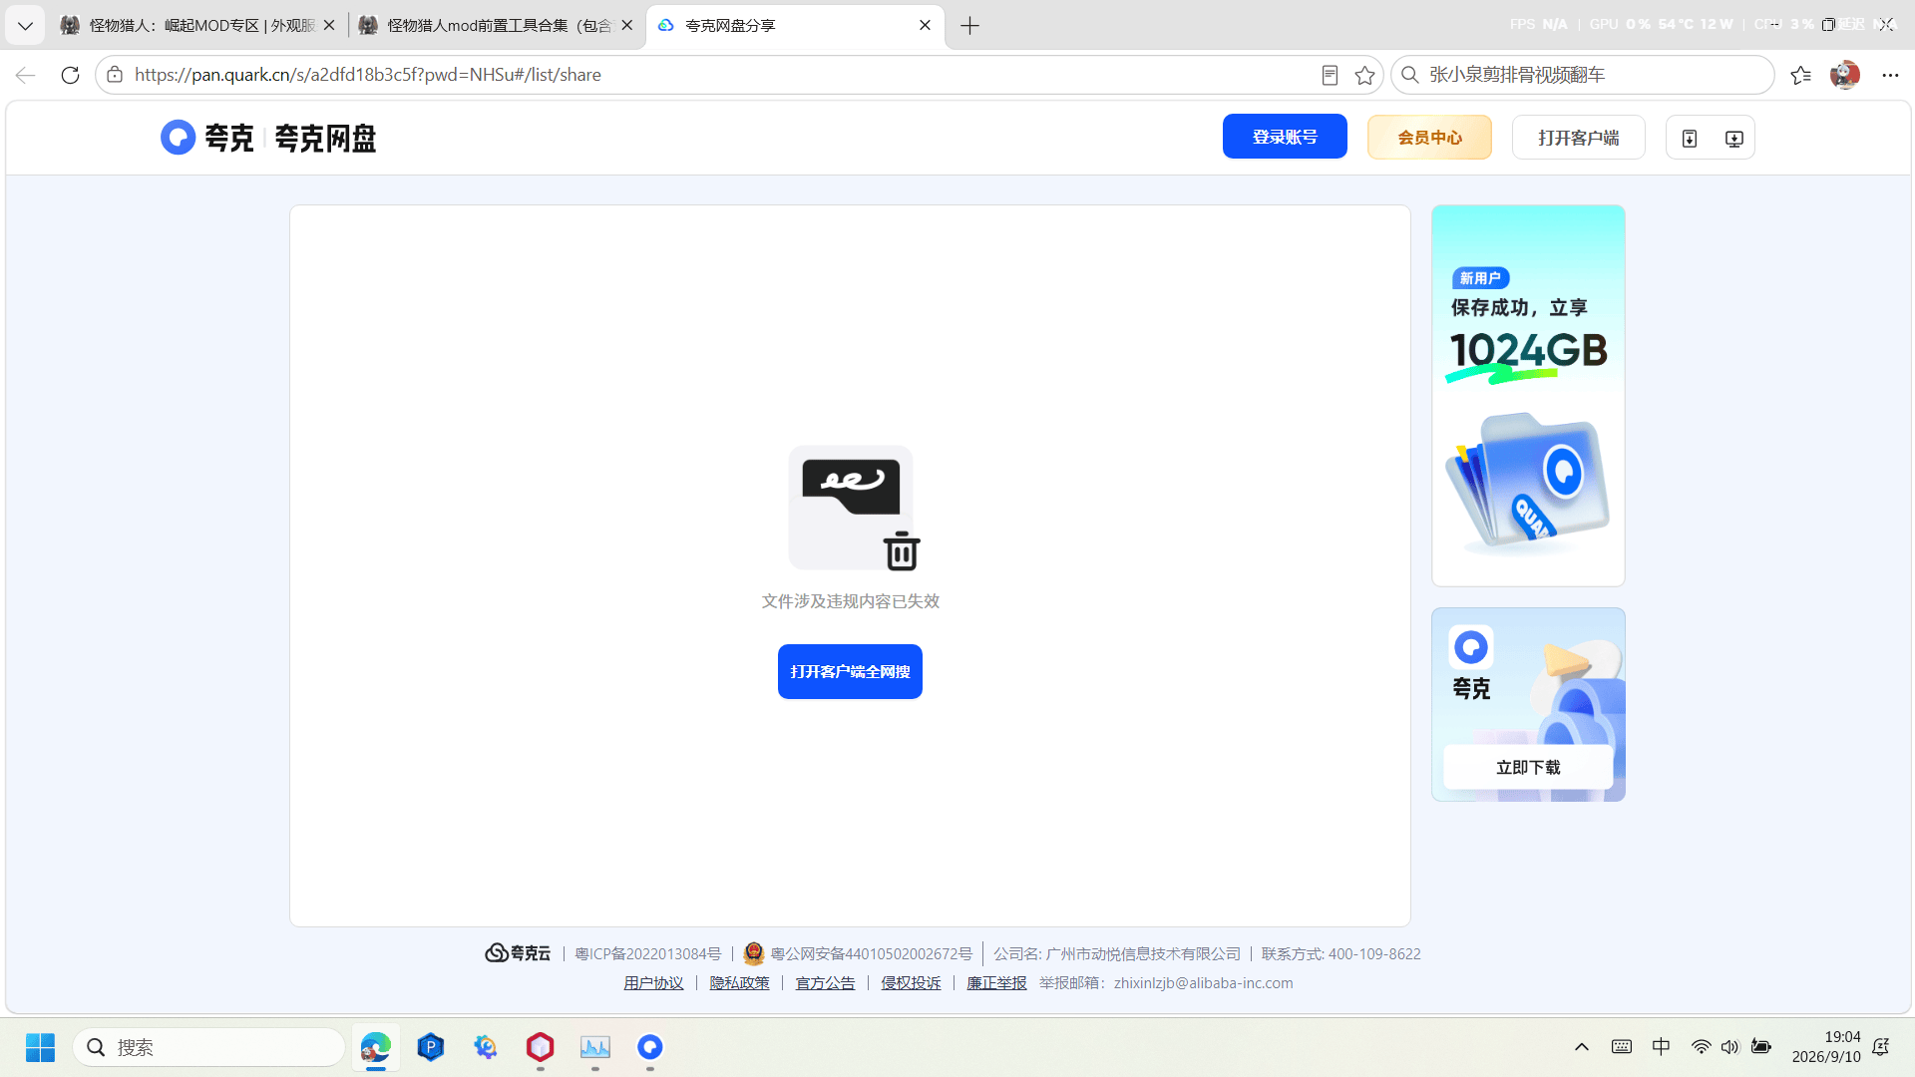Click the 登录账号 login button

(1285, 137)
